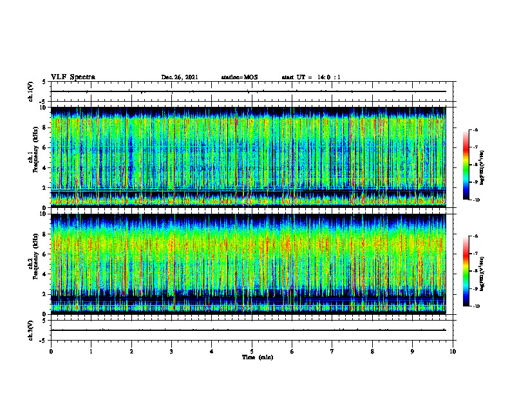Click the ch.1 spectrogram plot area
Image resolution: width=510 pixels, height=394 pixels.
point(249,157)
